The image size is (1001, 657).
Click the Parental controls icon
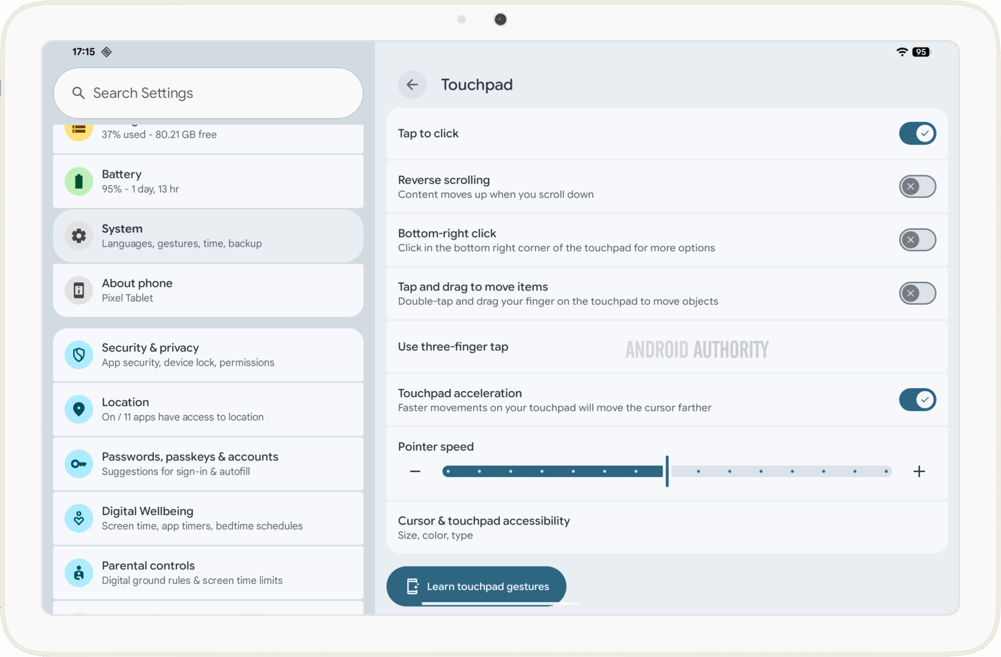78,573
